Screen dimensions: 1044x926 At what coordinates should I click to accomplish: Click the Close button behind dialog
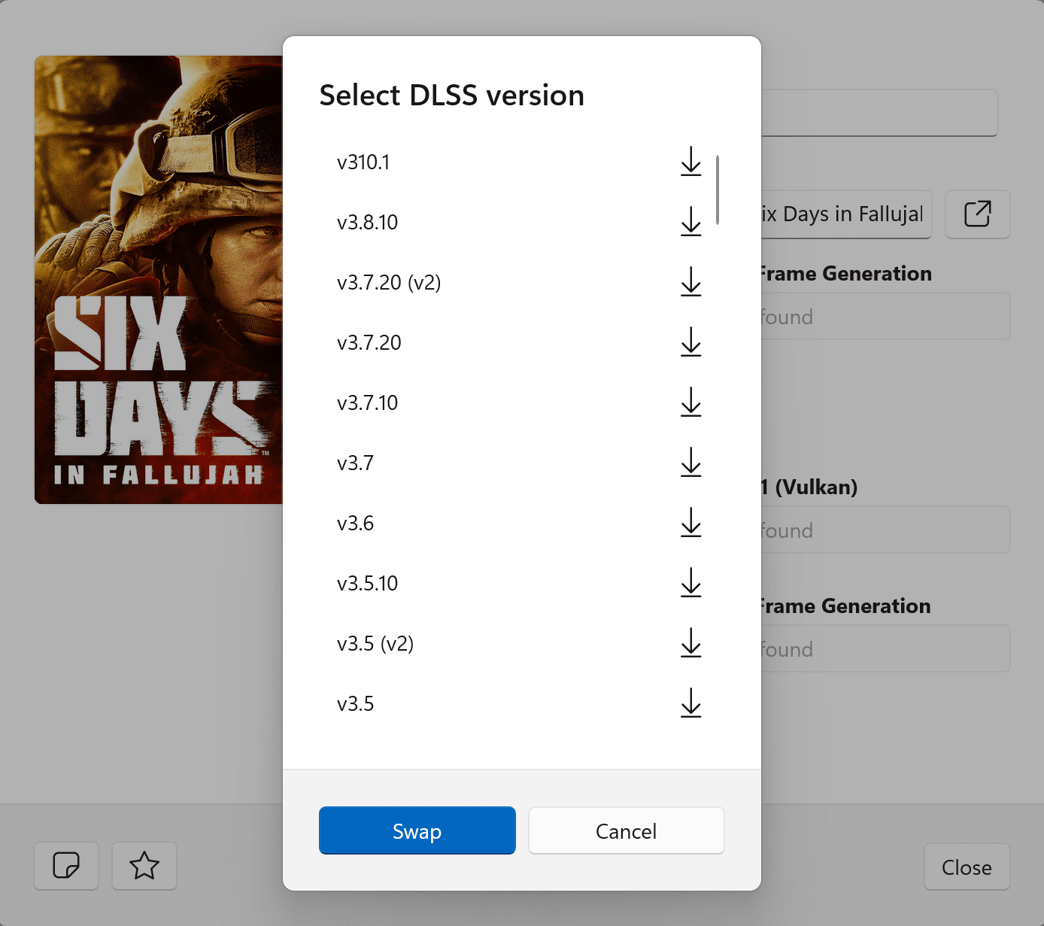[x=966, y=867]
